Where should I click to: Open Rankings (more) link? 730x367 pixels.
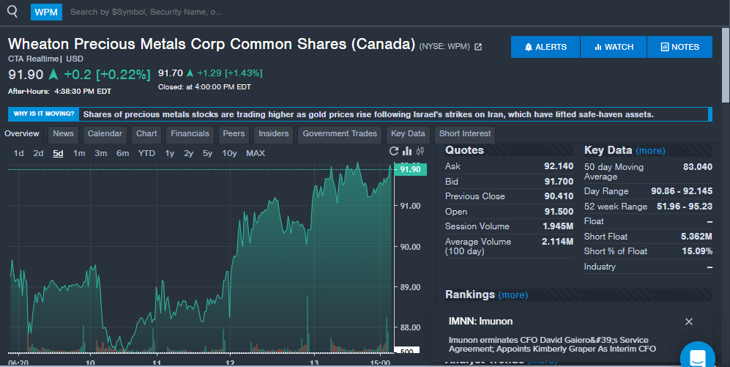click(x=513, y=294)
